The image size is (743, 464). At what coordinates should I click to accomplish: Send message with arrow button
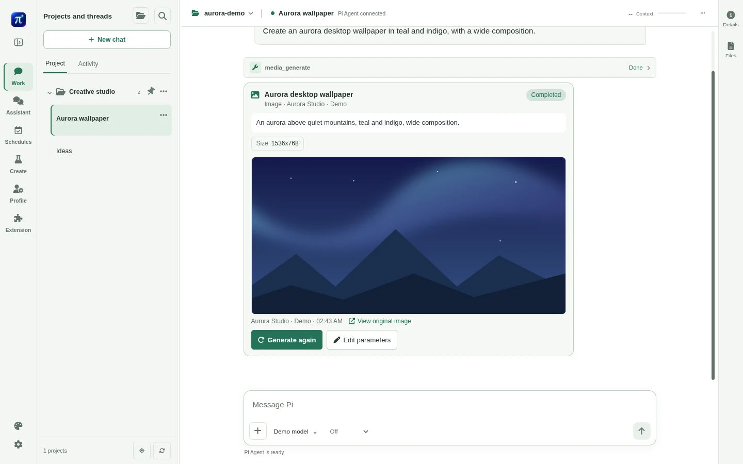pos(641,431)
